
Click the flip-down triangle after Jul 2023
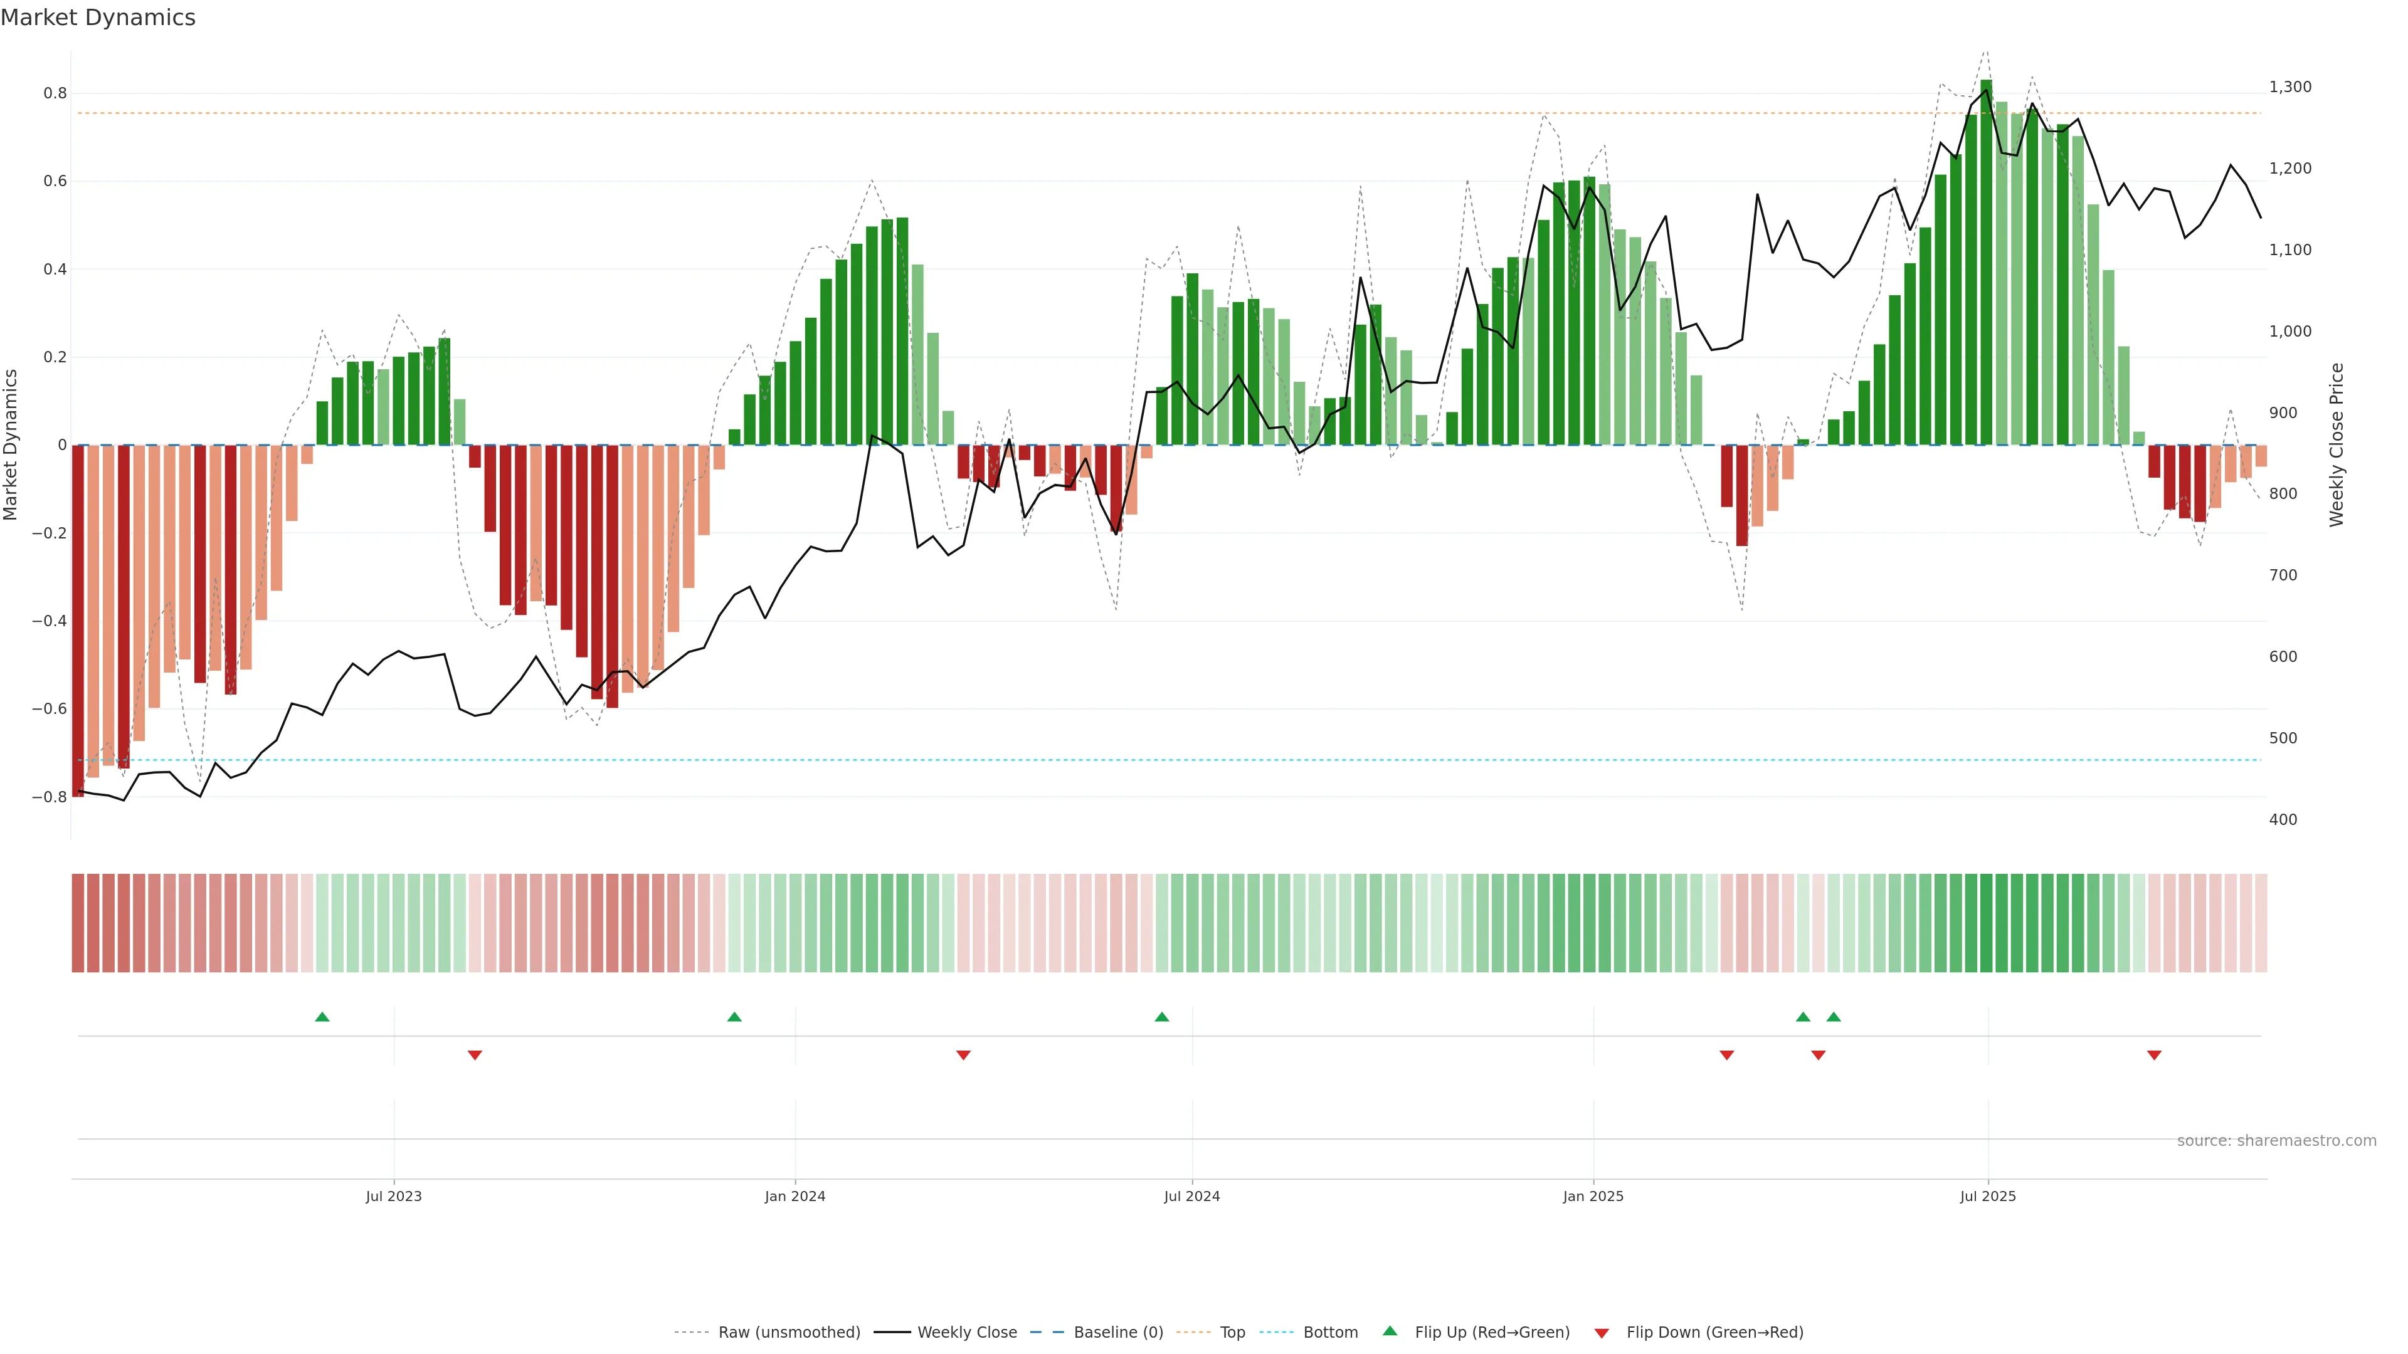(475, 1055)
